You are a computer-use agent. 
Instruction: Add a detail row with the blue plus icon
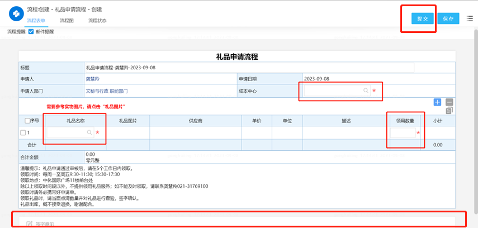click(437, 102)
